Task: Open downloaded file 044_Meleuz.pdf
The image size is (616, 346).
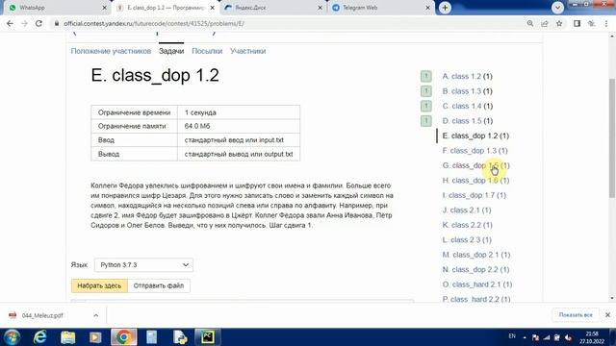Action: click(42, 315)
